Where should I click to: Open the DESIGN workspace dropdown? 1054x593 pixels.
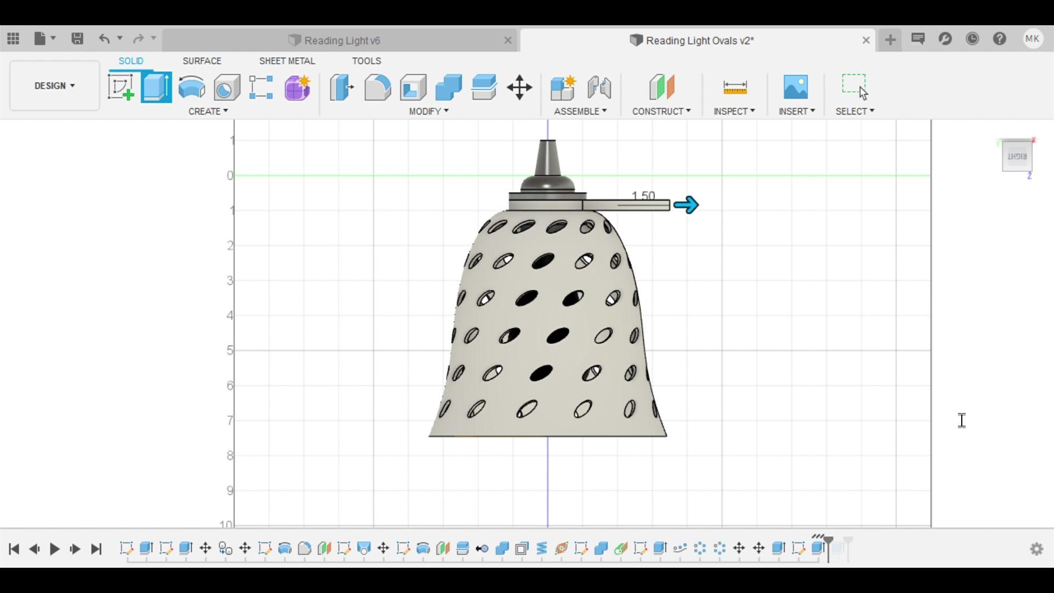pyautogui.click(x=54, y=86)
